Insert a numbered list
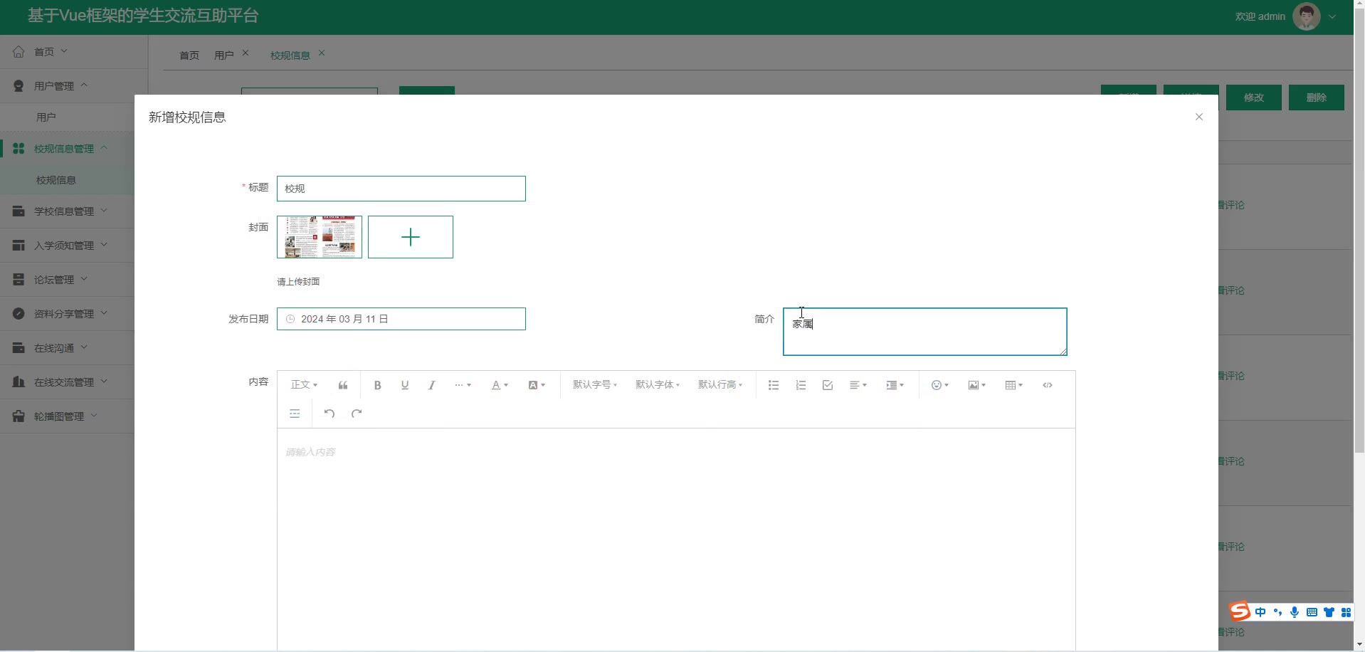This screenshot has height=652, width=1365. (x=801, y=385)
